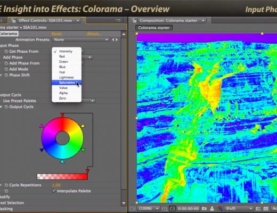Choose Saturation from phase menu
This screenshot has height=213, width=277.
67,83
